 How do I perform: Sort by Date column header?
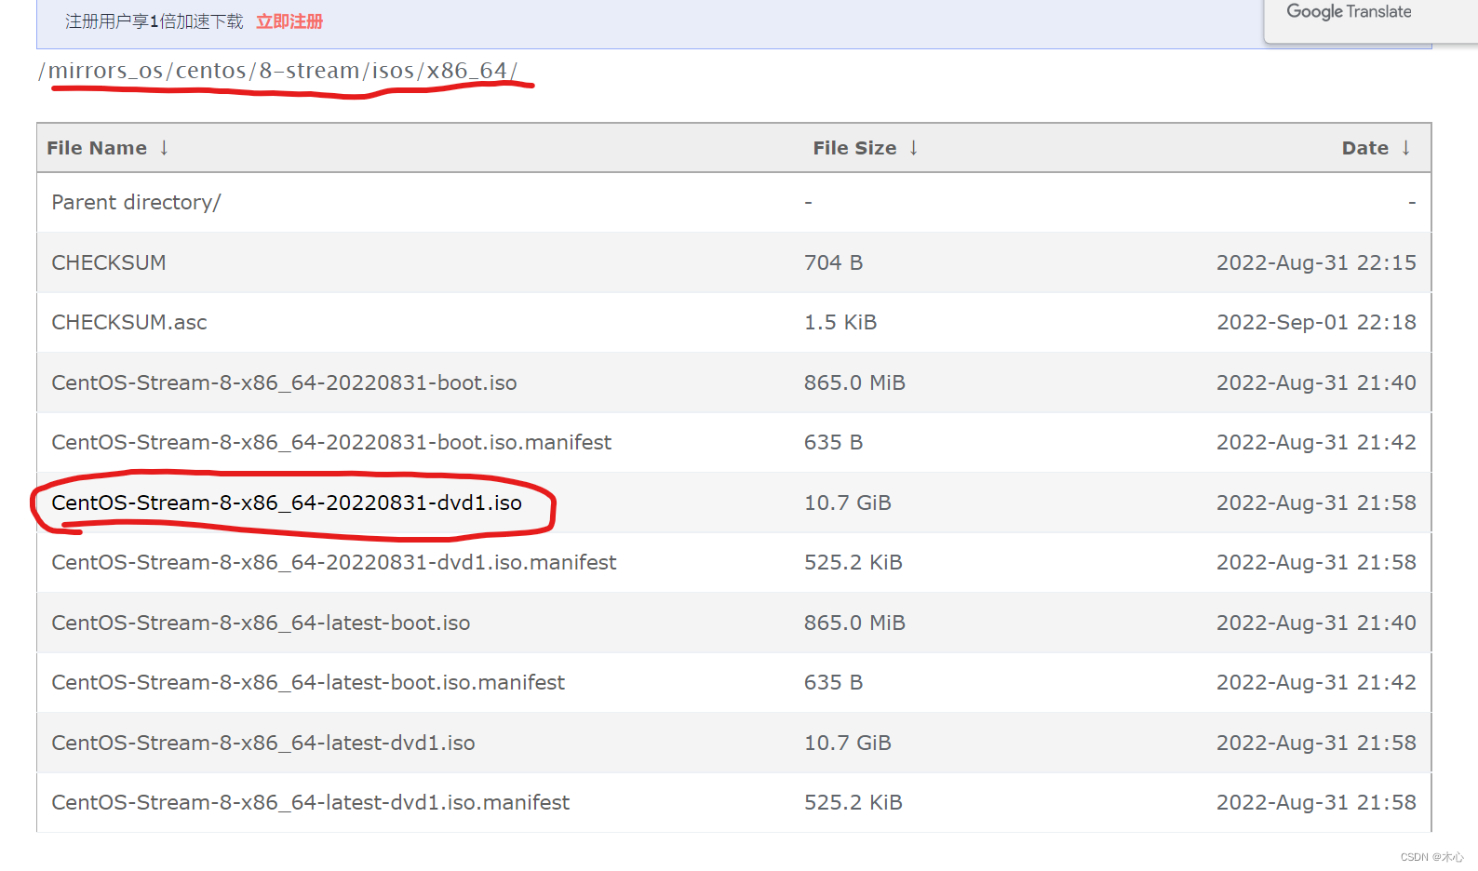[1365, 148]
